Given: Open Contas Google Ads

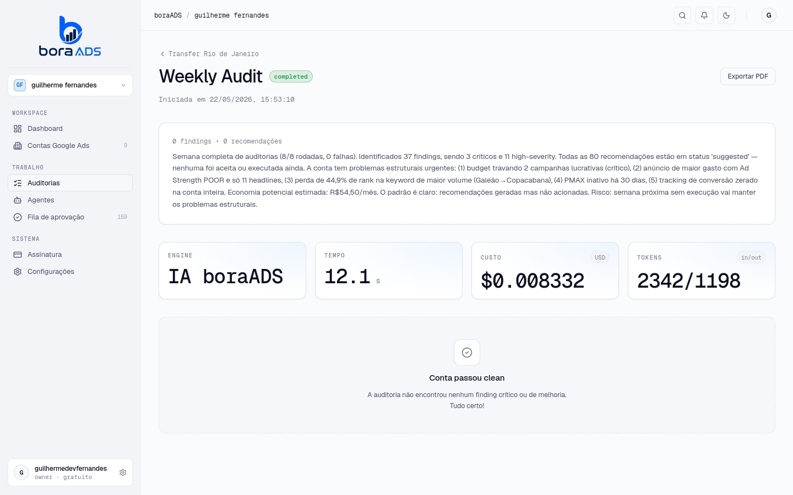Looking at the screenshot, I should 70,146.
